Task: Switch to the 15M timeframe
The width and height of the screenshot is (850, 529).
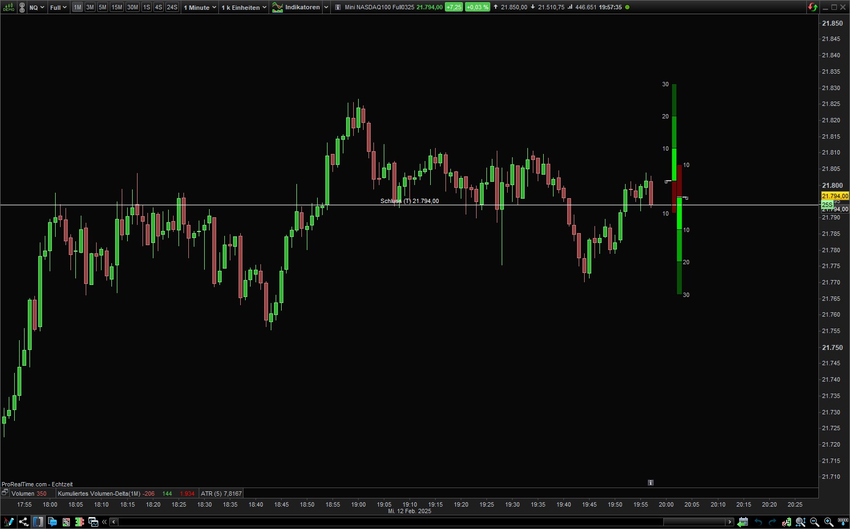Action: click(x=116, y=8)
